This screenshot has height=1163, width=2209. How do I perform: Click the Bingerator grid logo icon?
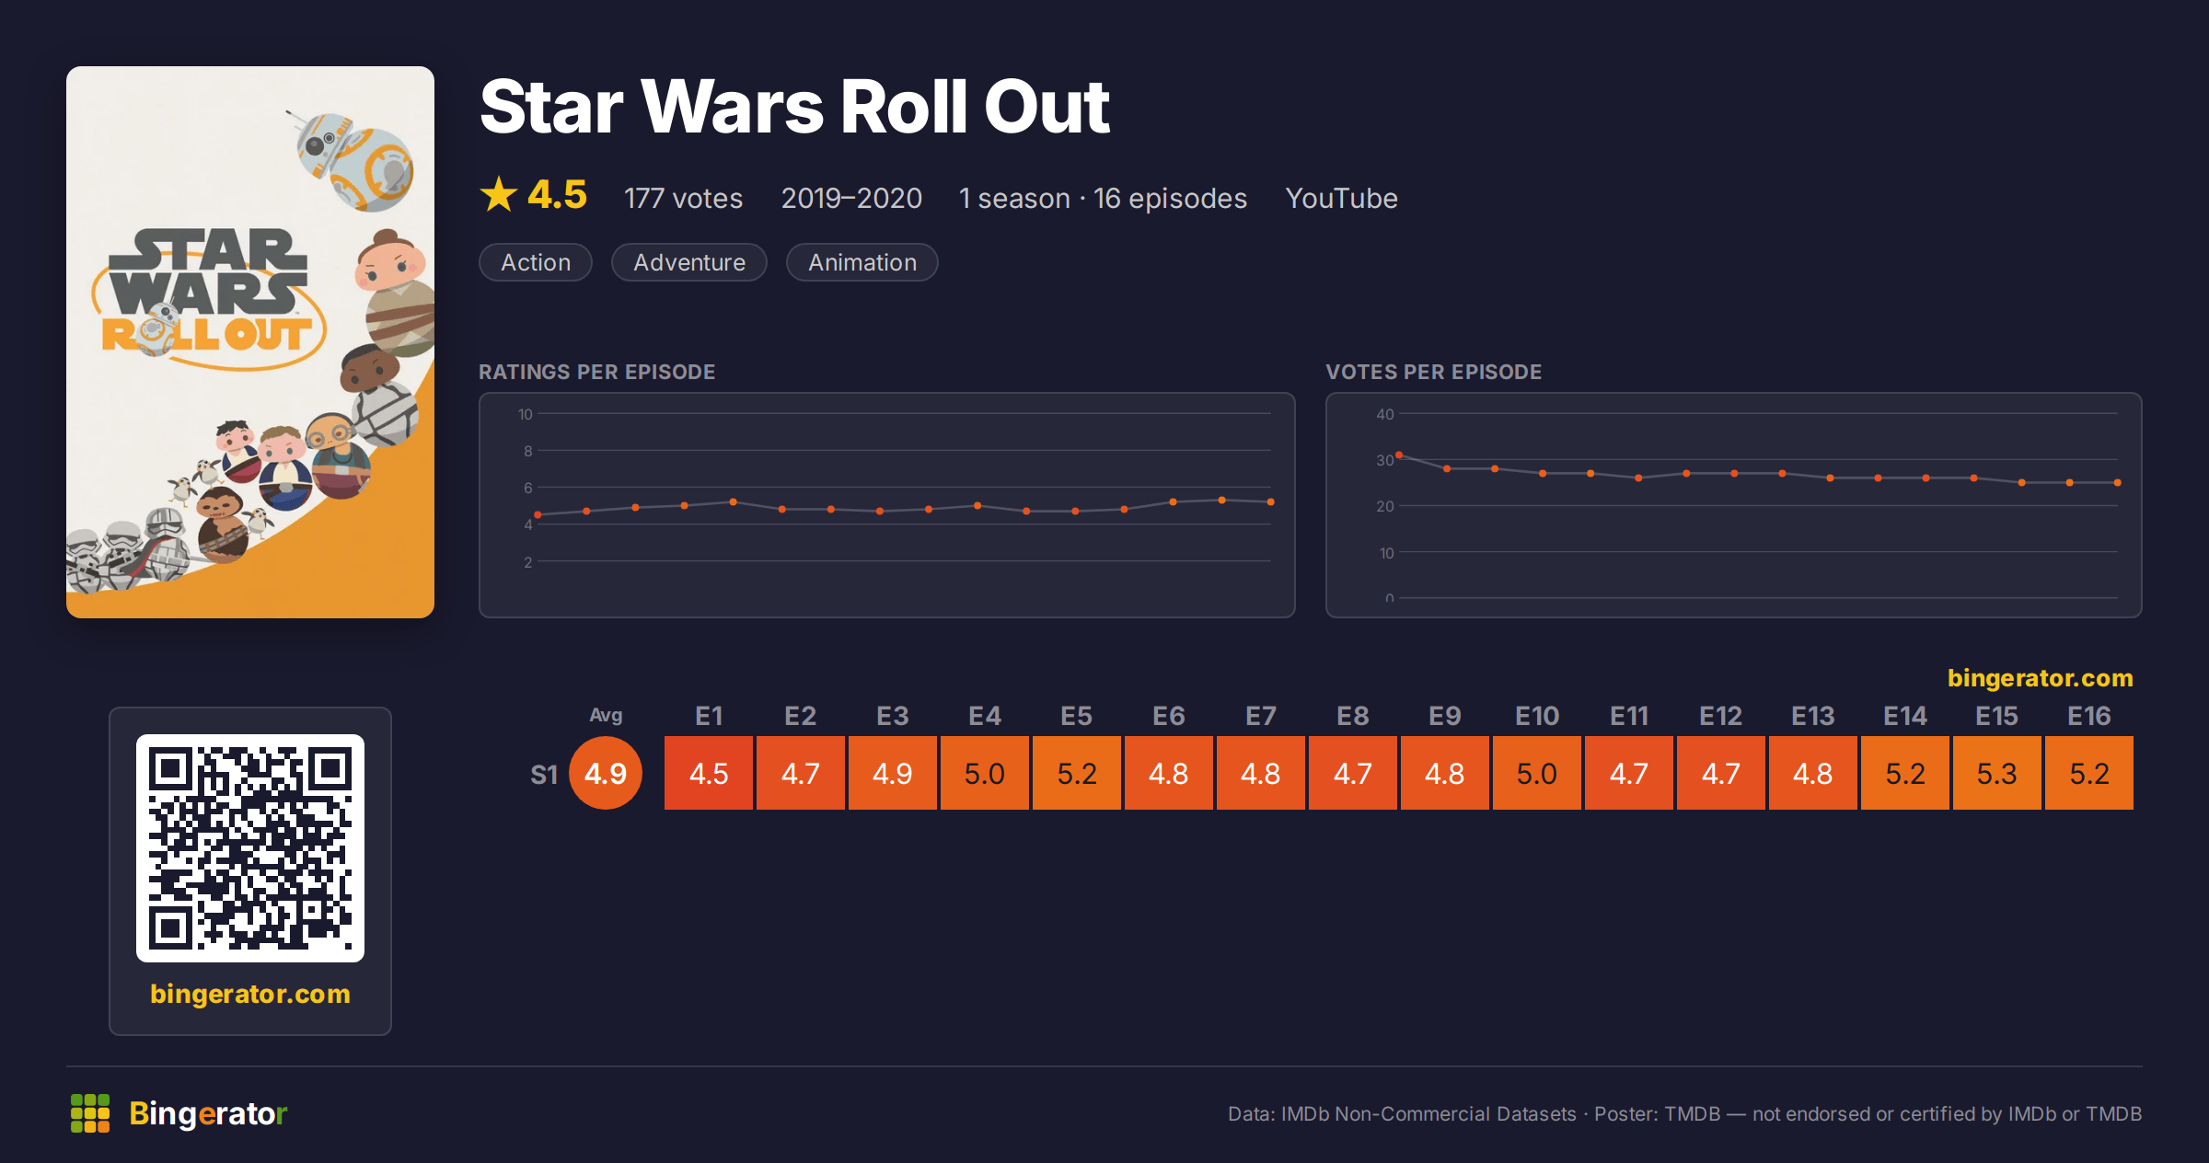click(x=90, y=1113)
